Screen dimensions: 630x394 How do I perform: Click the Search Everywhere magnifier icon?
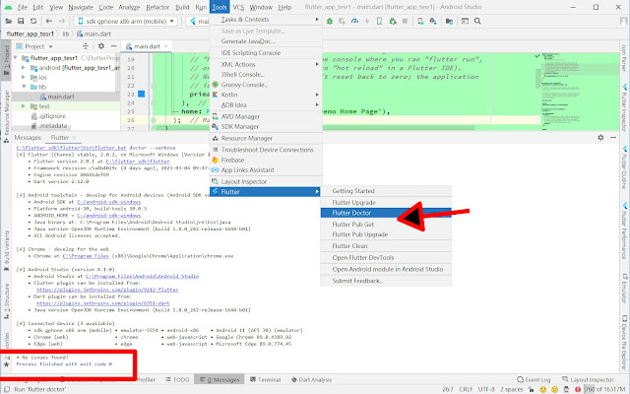[477, 21]
